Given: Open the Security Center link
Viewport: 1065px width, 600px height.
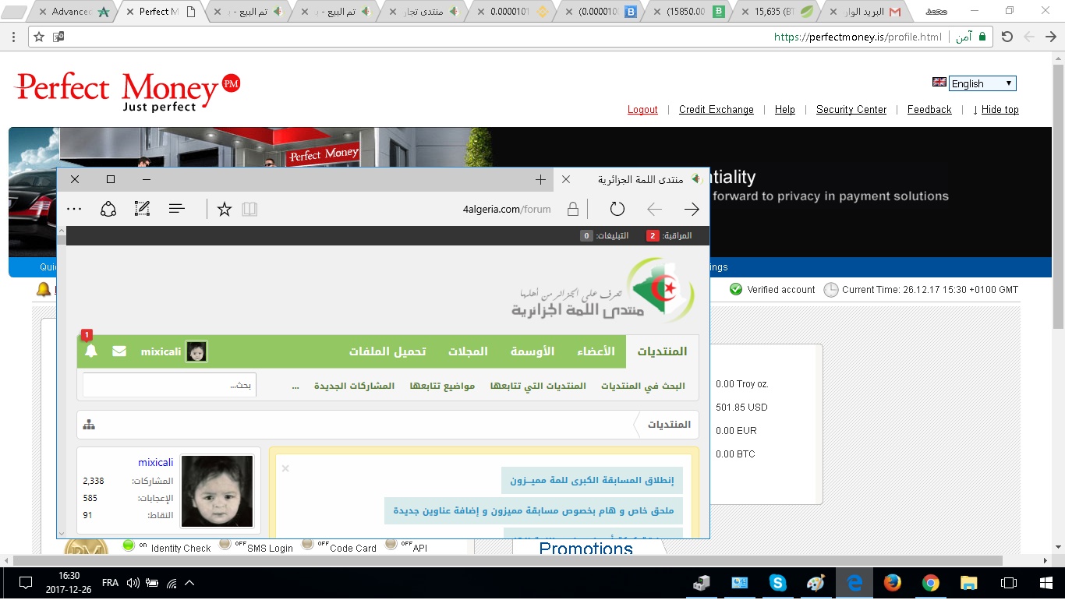Looking at the screenshot, I should pos(851,110).
